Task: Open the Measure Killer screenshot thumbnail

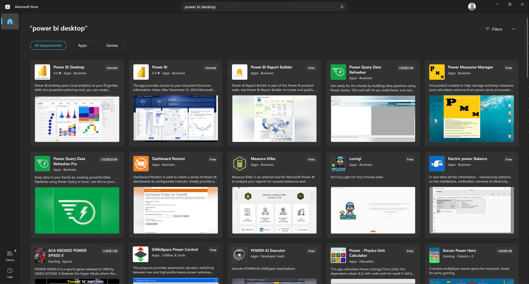Action: pos(274,210)
